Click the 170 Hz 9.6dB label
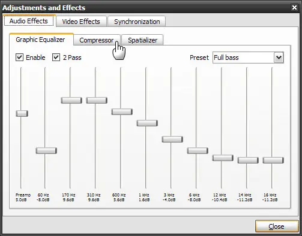This screenshot has width=302, height=236. (x=68, y=197)
